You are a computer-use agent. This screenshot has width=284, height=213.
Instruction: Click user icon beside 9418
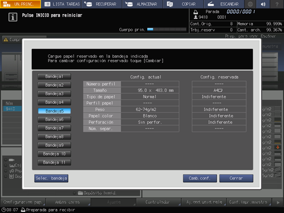196,17
